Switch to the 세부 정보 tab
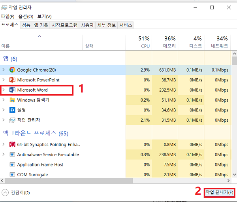Viewport: 237px width, 202px height. coord(107,25)
